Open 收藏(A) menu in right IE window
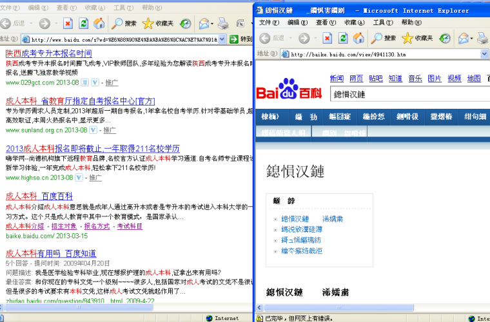Screen dimensions: 490x322 (x=355, y=23)
